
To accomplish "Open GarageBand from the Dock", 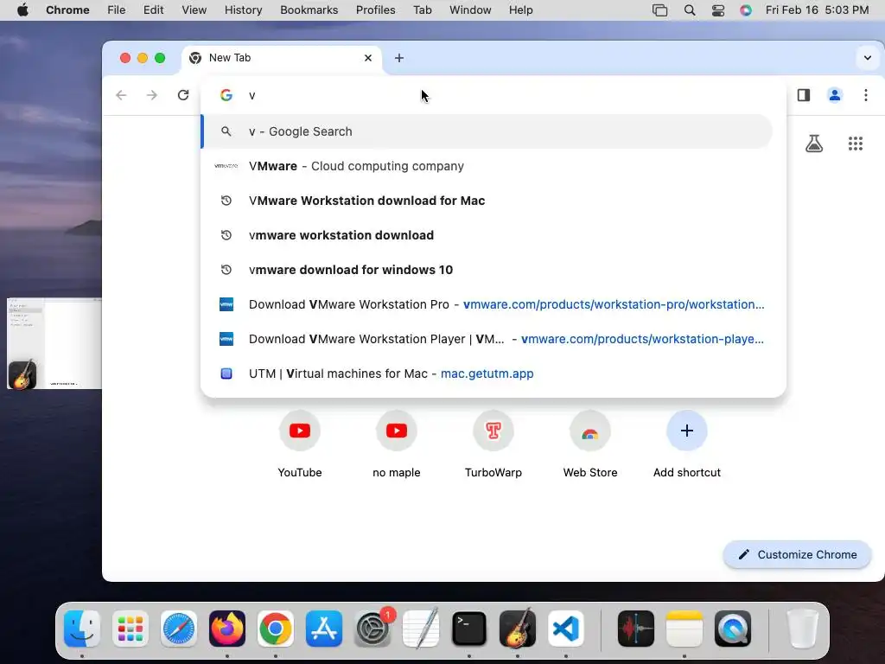I will pyautogui.click(x=518, y=629).
